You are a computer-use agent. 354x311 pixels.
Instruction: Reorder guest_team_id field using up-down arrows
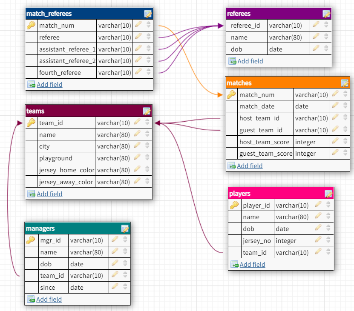click(345, 129)
